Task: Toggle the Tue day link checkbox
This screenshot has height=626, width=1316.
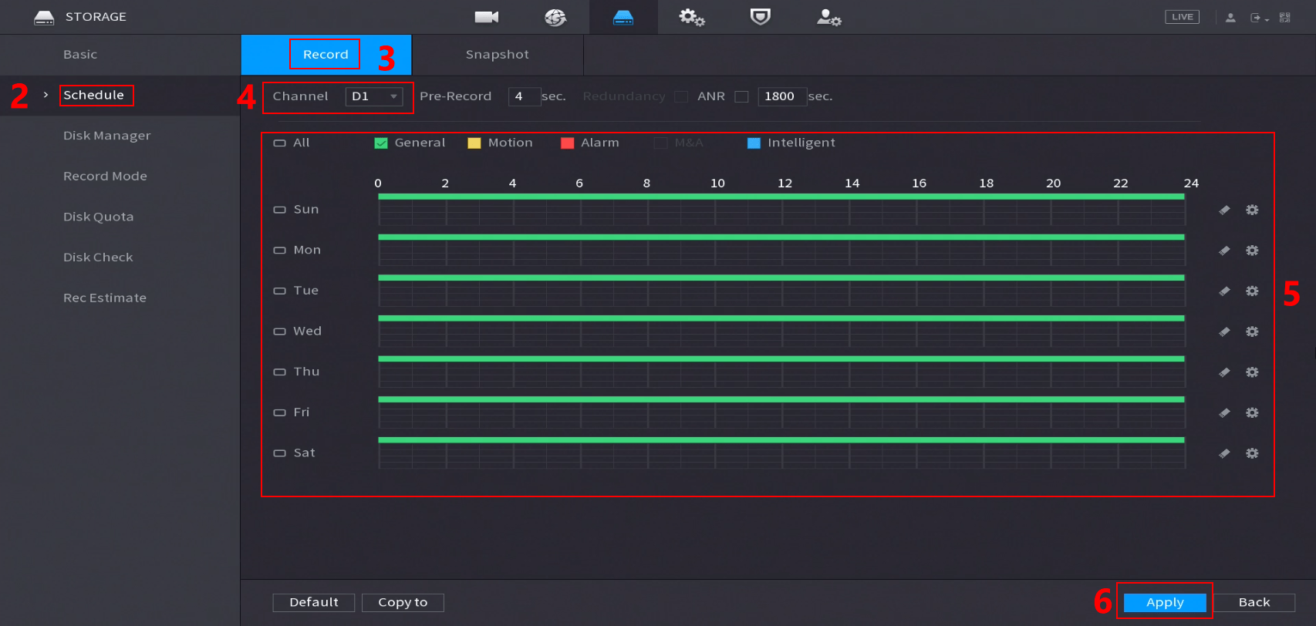Action: 279,291
